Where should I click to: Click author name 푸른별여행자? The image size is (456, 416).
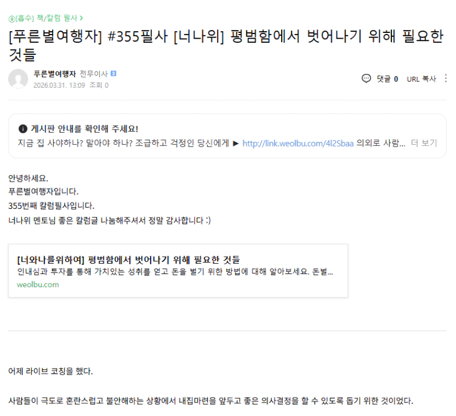pyautogui.click(x=55, y=74)
